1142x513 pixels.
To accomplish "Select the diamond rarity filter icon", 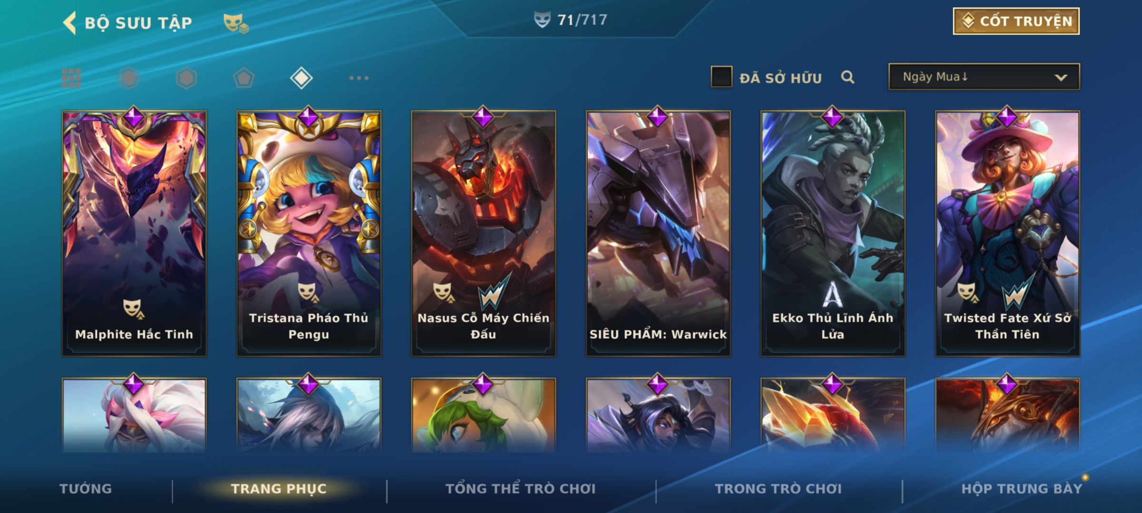I will (301, 78).
